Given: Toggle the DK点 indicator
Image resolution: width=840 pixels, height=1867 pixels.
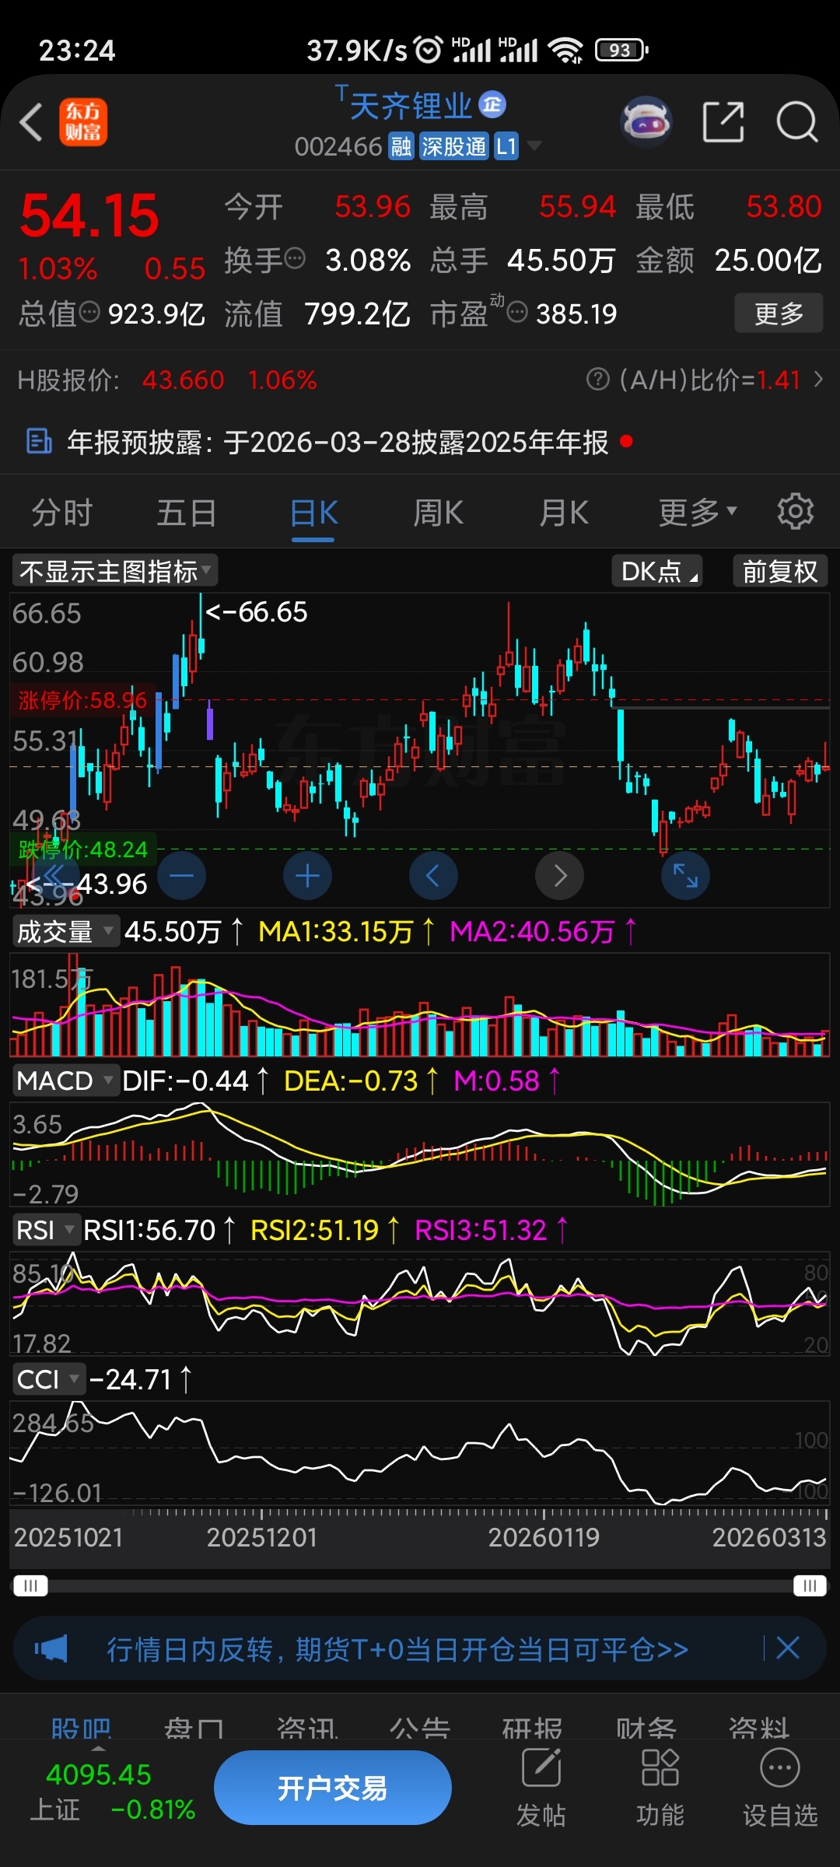Looking at the screenshot, I should tap(657, 571).
